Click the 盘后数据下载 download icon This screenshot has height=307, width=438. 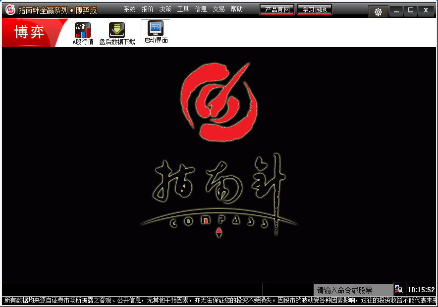tap(117, 31)
